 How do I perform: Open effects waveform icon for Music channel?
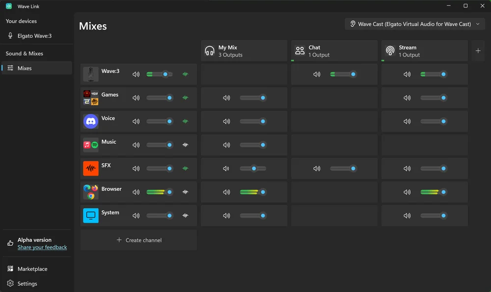tap(185, 145)
